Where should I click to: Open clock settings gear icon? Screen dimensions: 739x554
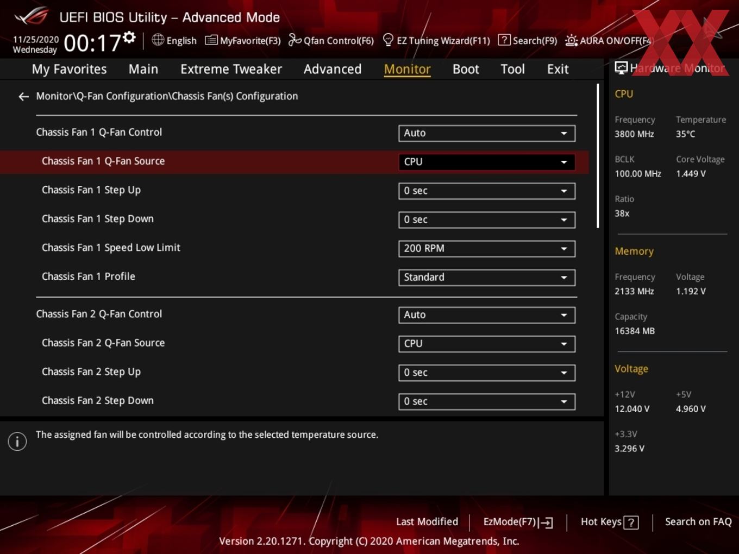(129, 37)
